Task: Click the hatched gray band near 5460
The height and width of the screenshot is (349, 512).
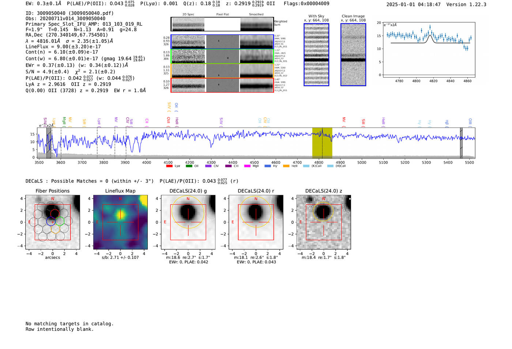Action: pyautogui.click(x=461, y=143)
